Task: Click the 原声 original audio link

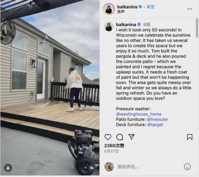Action: (121, 12)
